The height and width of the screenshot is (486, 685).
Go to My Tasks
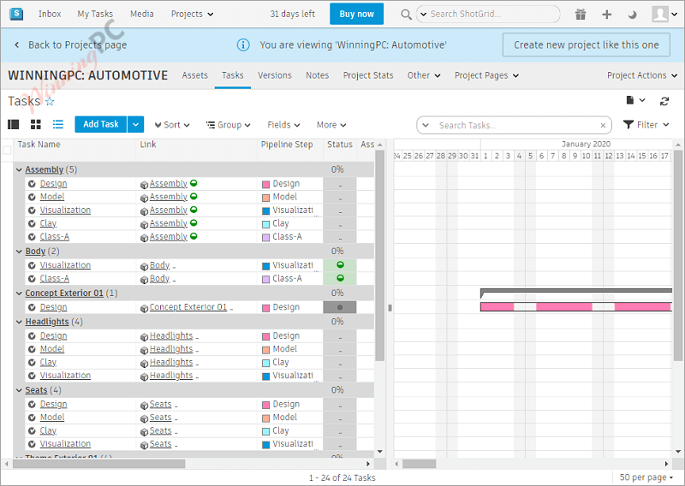95,14
